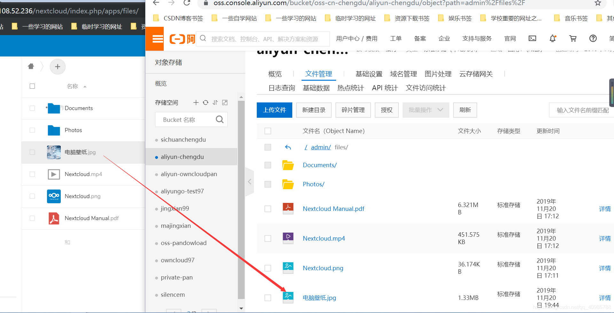Open the help question mark icon
The height and width of the screenshot is (313, 614).
[593, 39]
